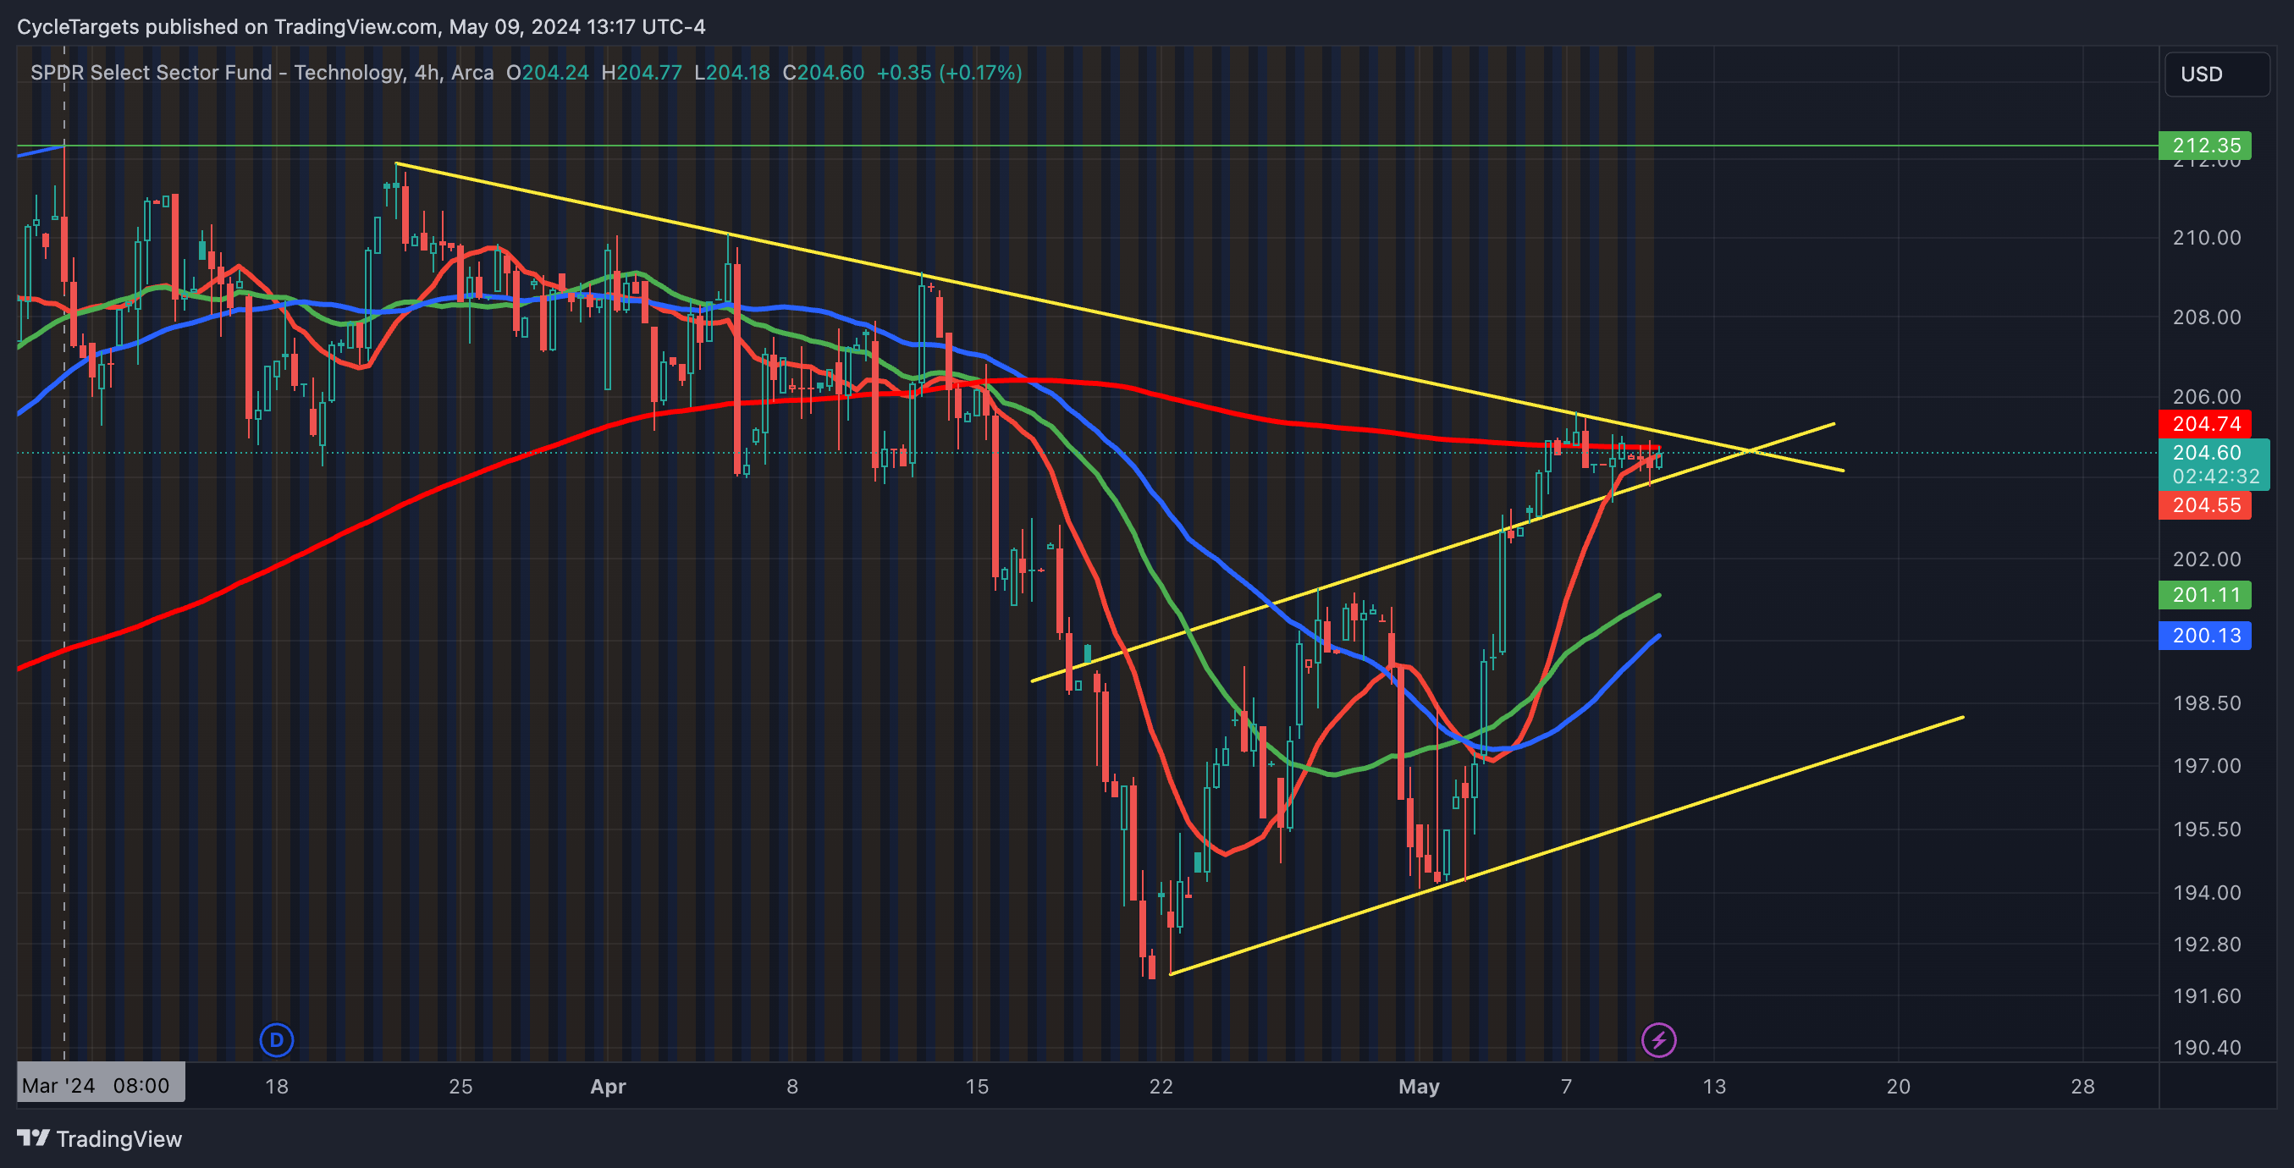Click the 8 date label on time axis
Screen dimensions: 2294x1168
[x=792, y=1086]
